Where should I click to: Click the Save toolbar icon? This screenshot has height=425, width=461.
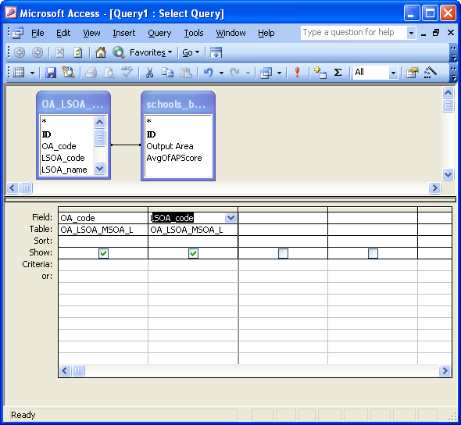click(51, 73)
